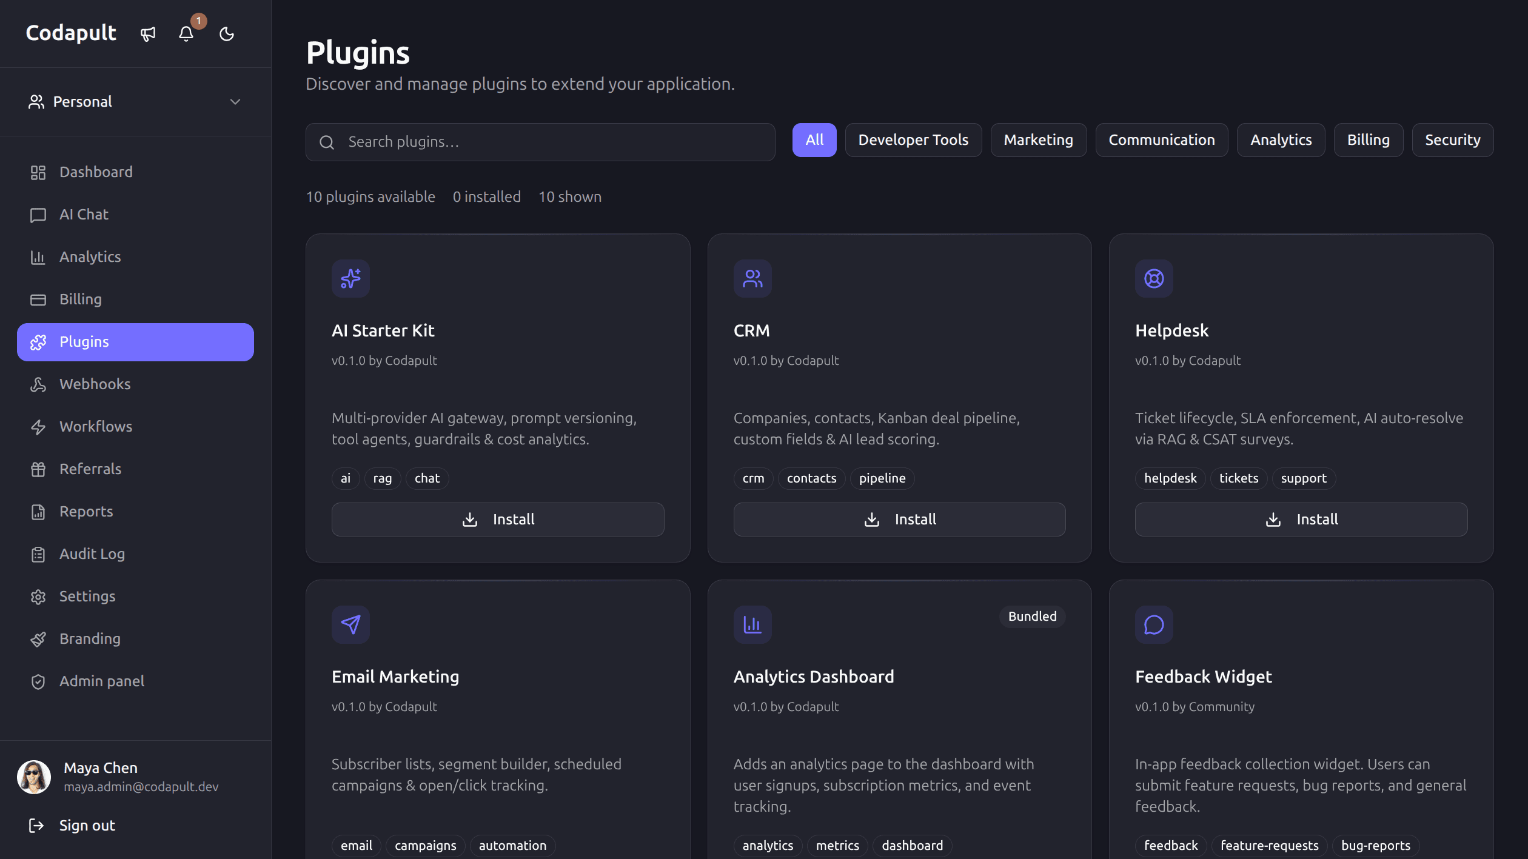This screenshot has width=1528, height=859.
Task: Click the Webhooks icon in sidebar
Action: coord(38,385)
